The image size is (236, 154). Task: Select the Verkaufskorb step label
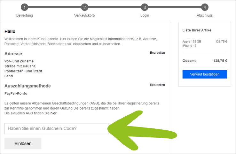85,15
